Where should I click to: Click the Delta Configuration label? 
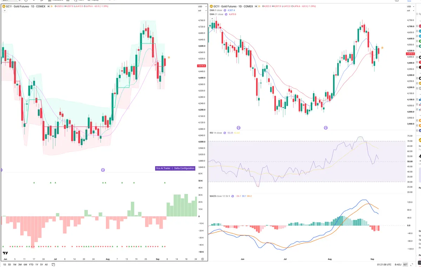pos(184,168)
